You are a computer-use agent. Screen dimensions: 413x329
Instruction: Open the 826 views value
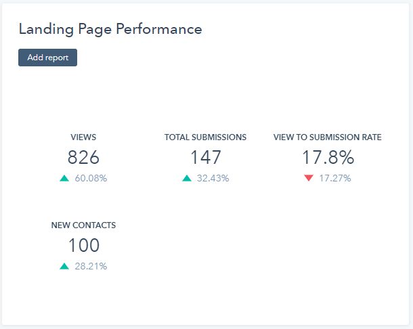coord(83,158)
